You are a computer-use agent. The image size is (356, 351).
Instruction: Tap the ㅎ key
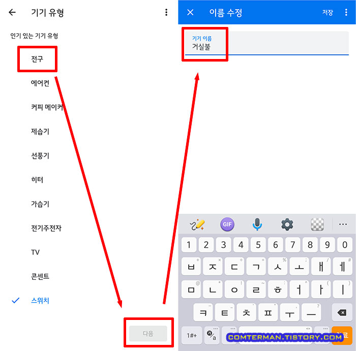[278, 289]
